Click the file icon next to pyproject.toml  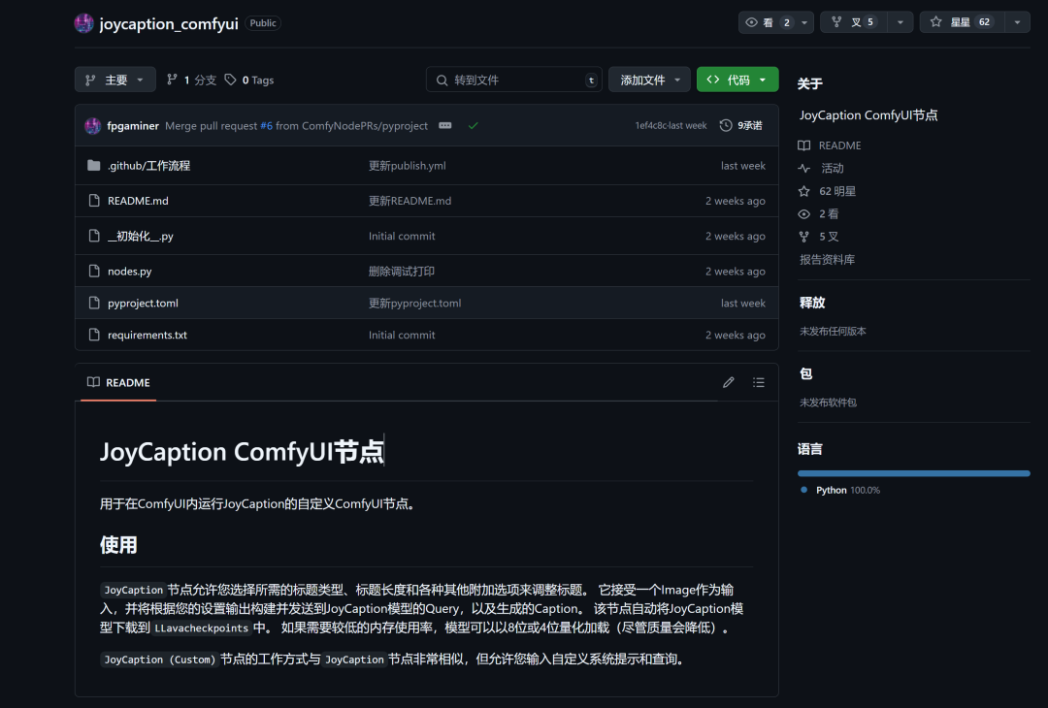pyautogui.click(x=93, y=303)
